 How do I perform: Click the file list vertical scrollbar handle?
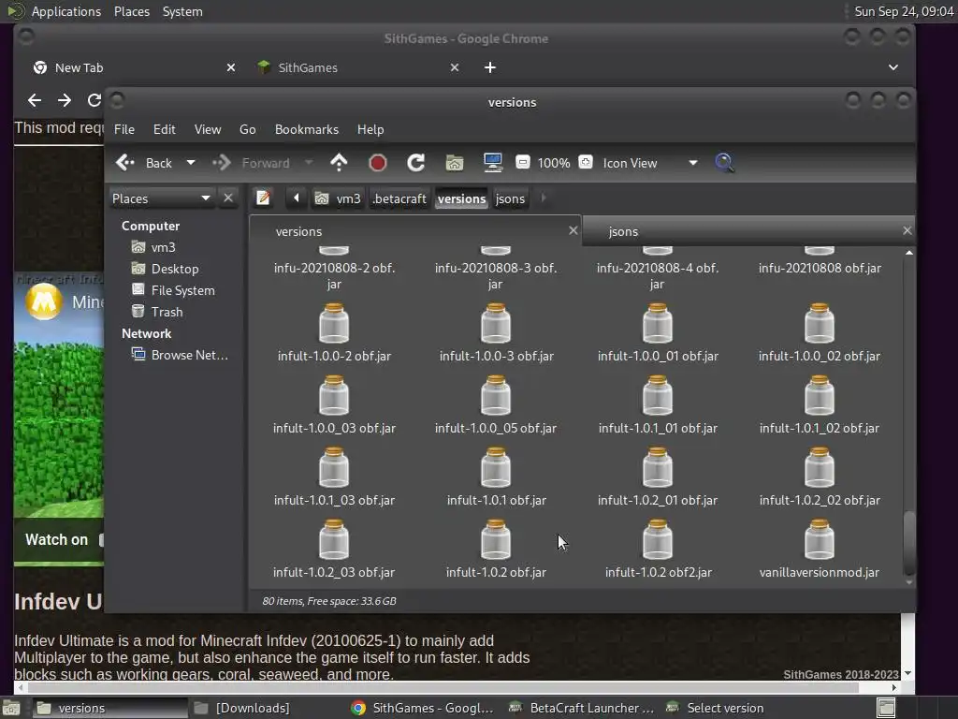pyautogui.click(x=909, y=543)
